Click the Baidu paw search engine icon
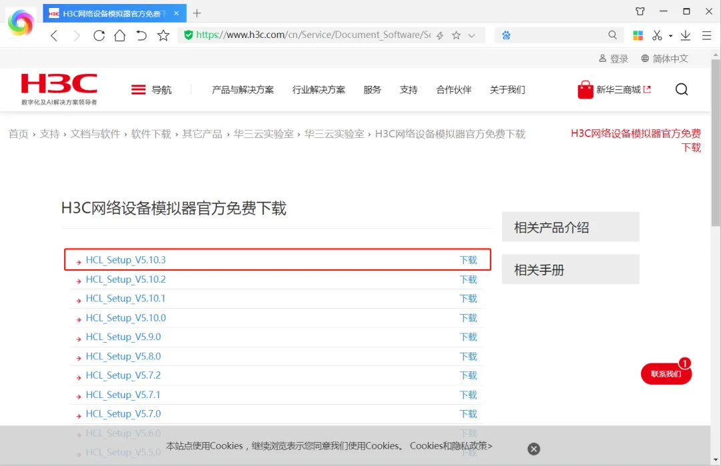This screenshot has height=466, width=721. 506,35
